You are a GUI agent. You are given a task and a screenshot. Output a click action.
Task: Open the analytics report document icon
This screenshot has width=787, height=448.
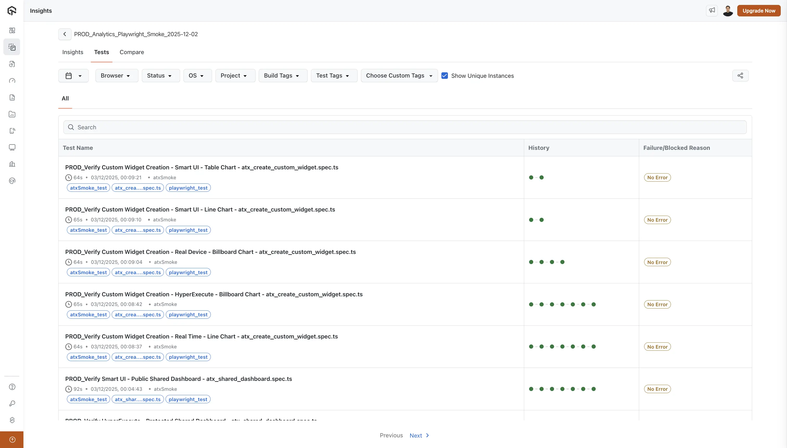12,97
